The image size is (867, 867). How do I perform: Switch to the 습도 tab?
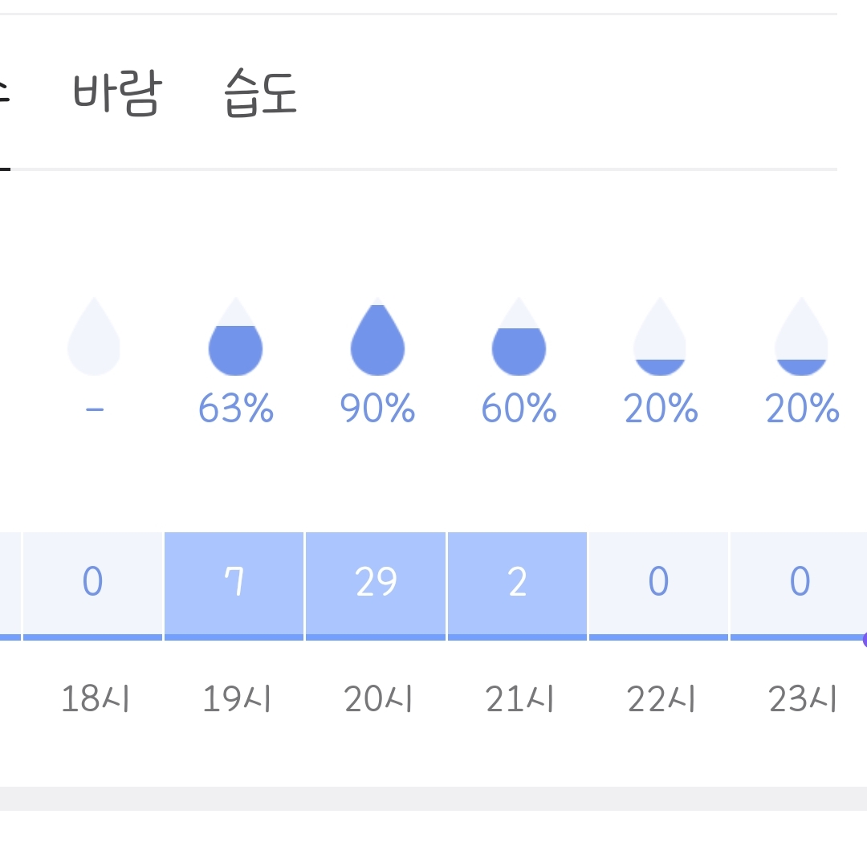pyautogui.click(x=260, y=93)
